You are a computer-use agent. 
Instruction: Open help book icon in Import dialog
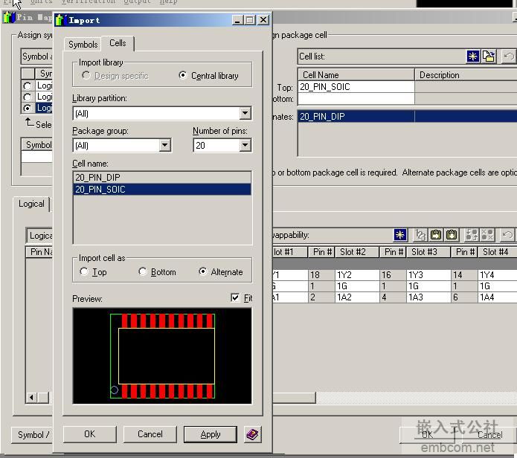coord(253,434)
